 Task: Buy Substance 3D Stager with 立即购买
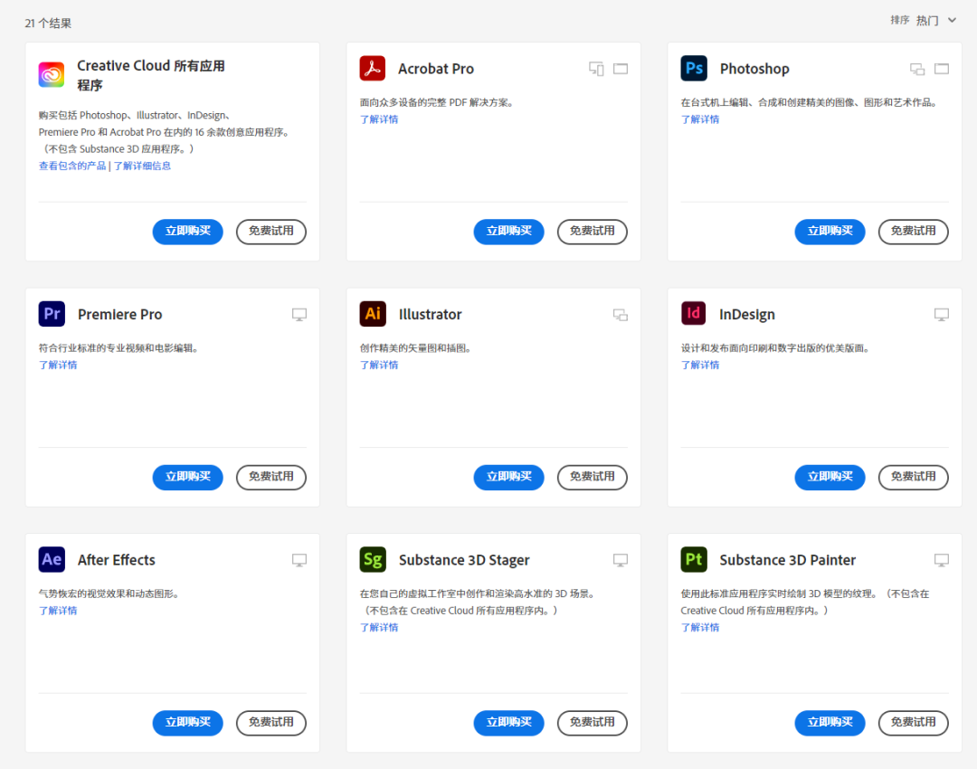pos(508,722)
